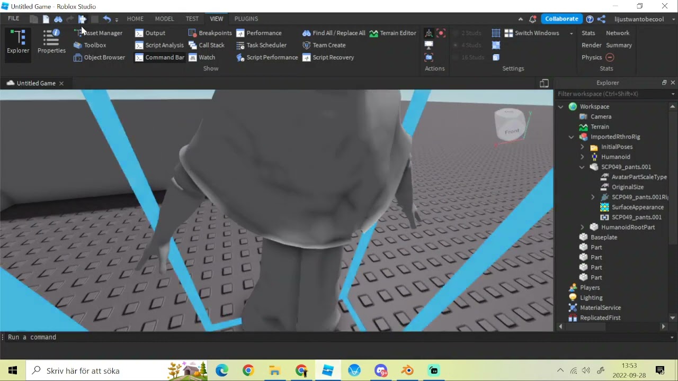This screenshot has height=381, width=678.
Task: Toggle Grid Material setting icon
Action: pos(496,45)
